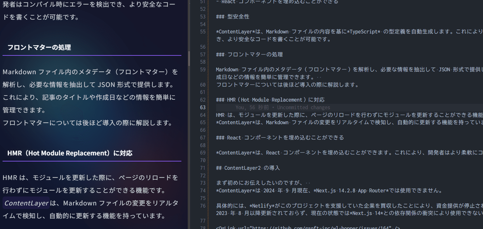The height and width of the screenshot is (229, 483).
Task: Click the active gutter line number 63
Action: (x=203, y=108)
